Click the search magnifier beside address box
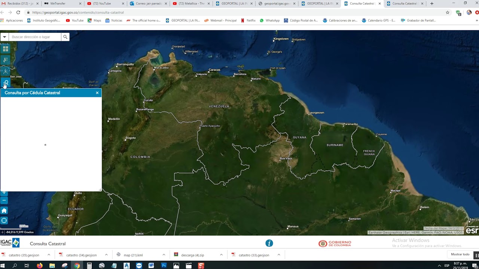Screen dimensions: 479x269 [65, 37]
